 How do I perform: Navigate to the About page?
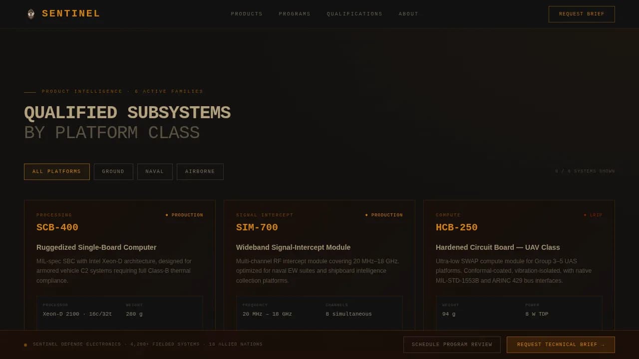(408, 14)
